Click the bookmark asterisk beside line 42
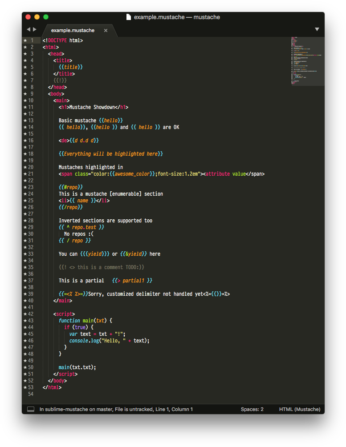 25,314
